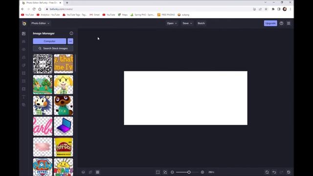
Task: Open the history clock icon
Action: [x=289, y=172]
